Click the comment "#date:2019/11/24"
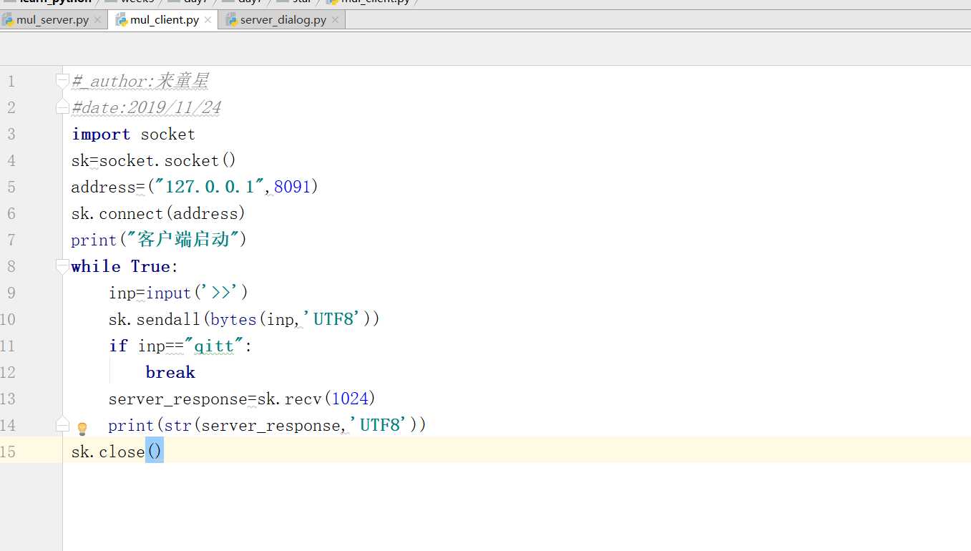This screenshot has width=971, height=551. (x=147, y=107)
